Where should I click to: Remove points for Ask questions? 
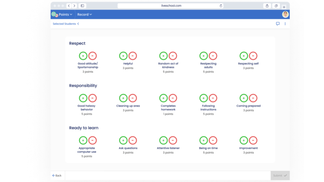click(x=133, y=140)
